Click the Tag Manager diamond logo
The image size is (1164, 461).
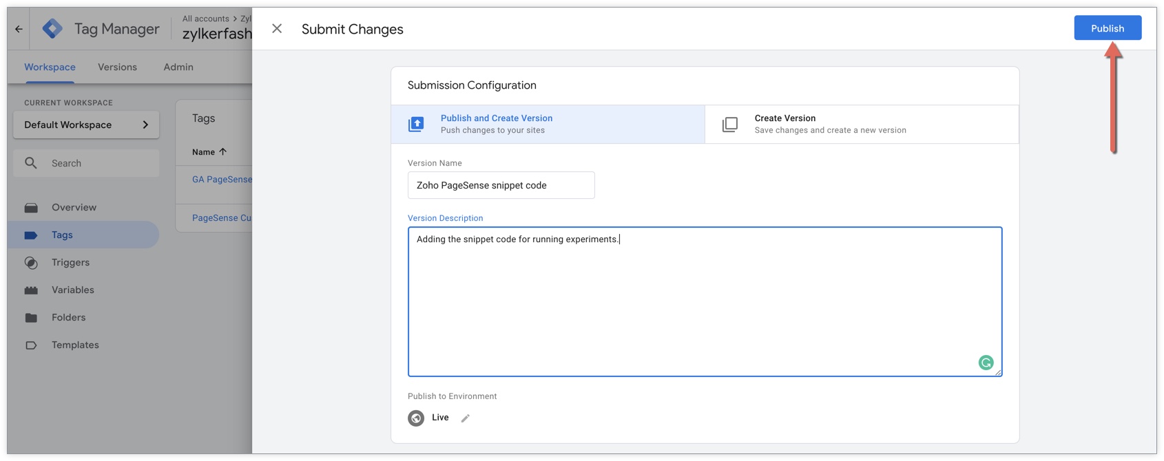[52, 29]
